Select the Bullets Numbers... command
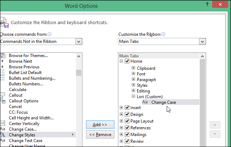This screenshot has height=147, width=231. click(x=26, y=84)
